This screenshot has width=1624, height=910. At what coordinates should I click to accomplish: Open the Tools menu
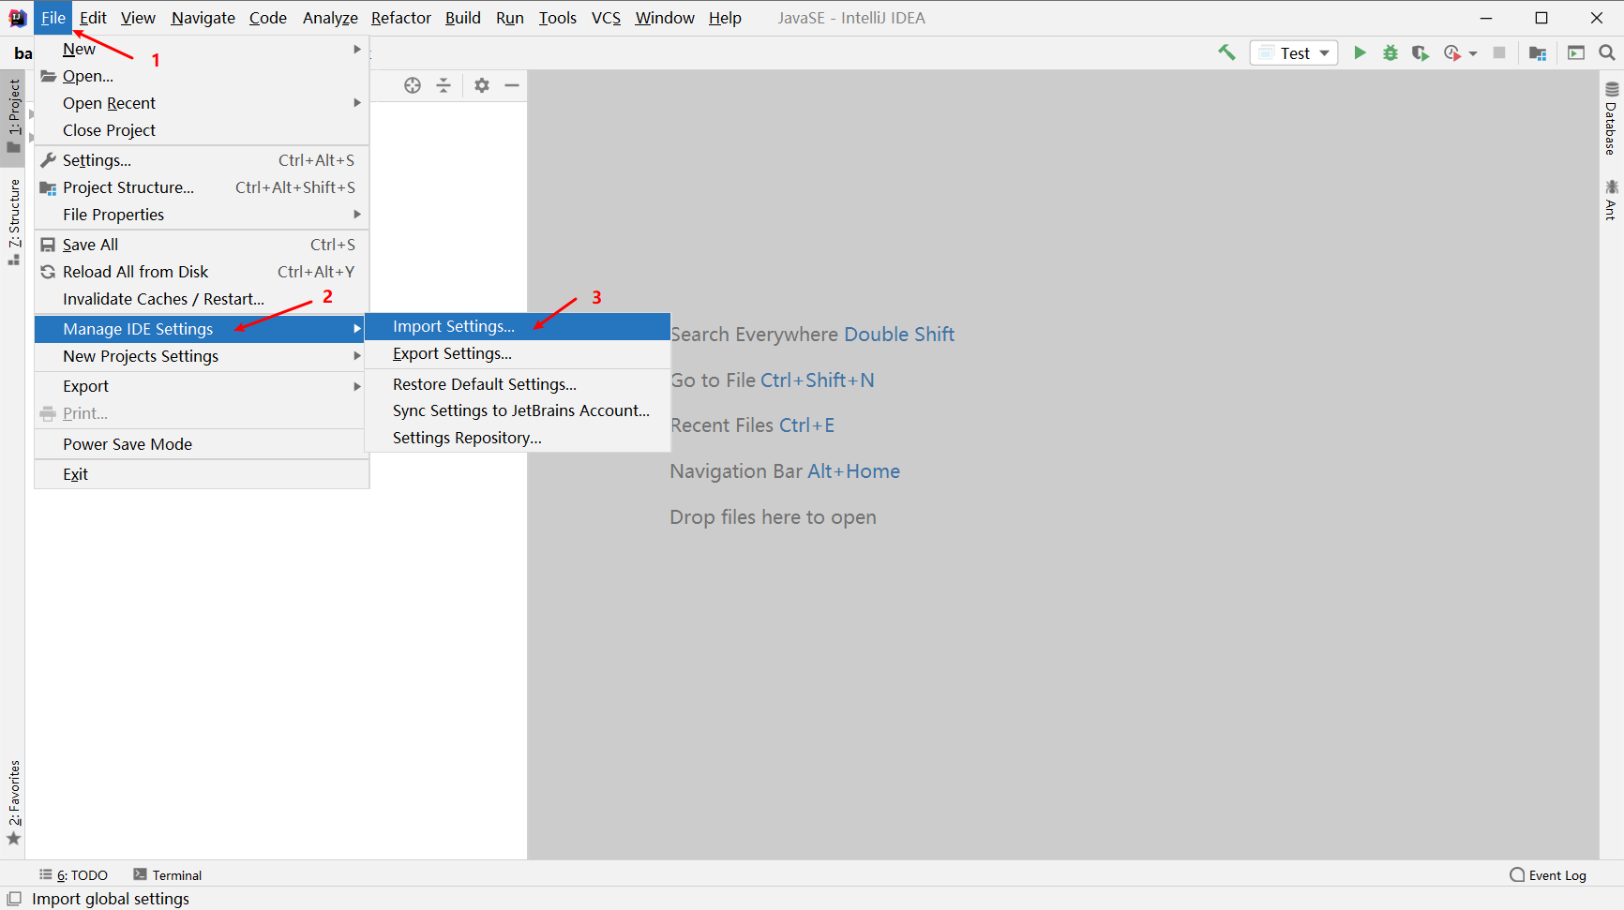pyautogui.click(x=558, y=18)
